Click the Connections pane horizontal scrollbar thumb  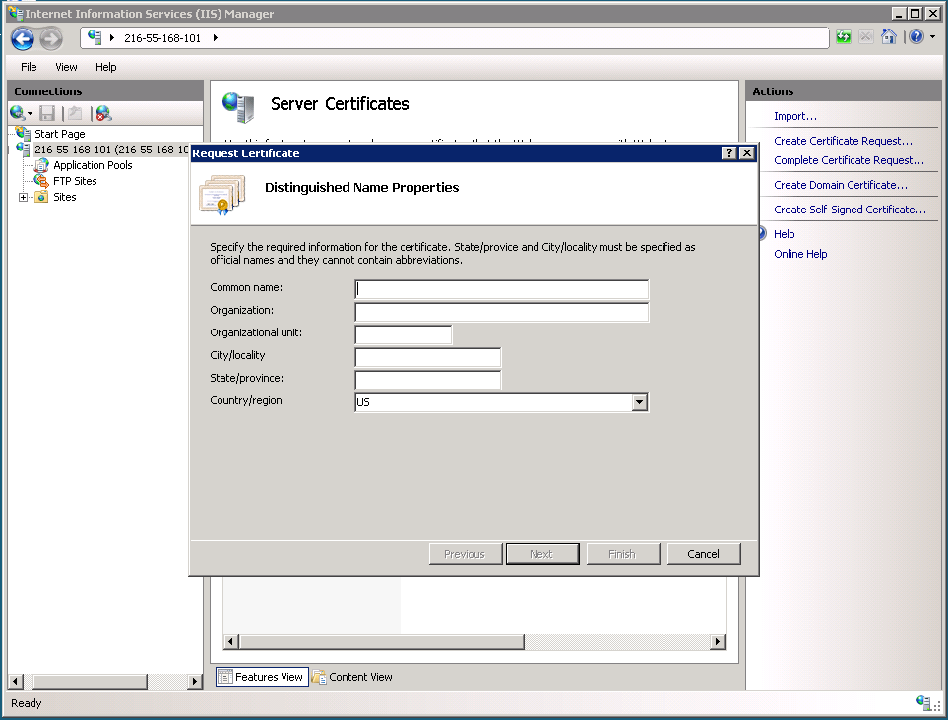(x=91, y=682)
